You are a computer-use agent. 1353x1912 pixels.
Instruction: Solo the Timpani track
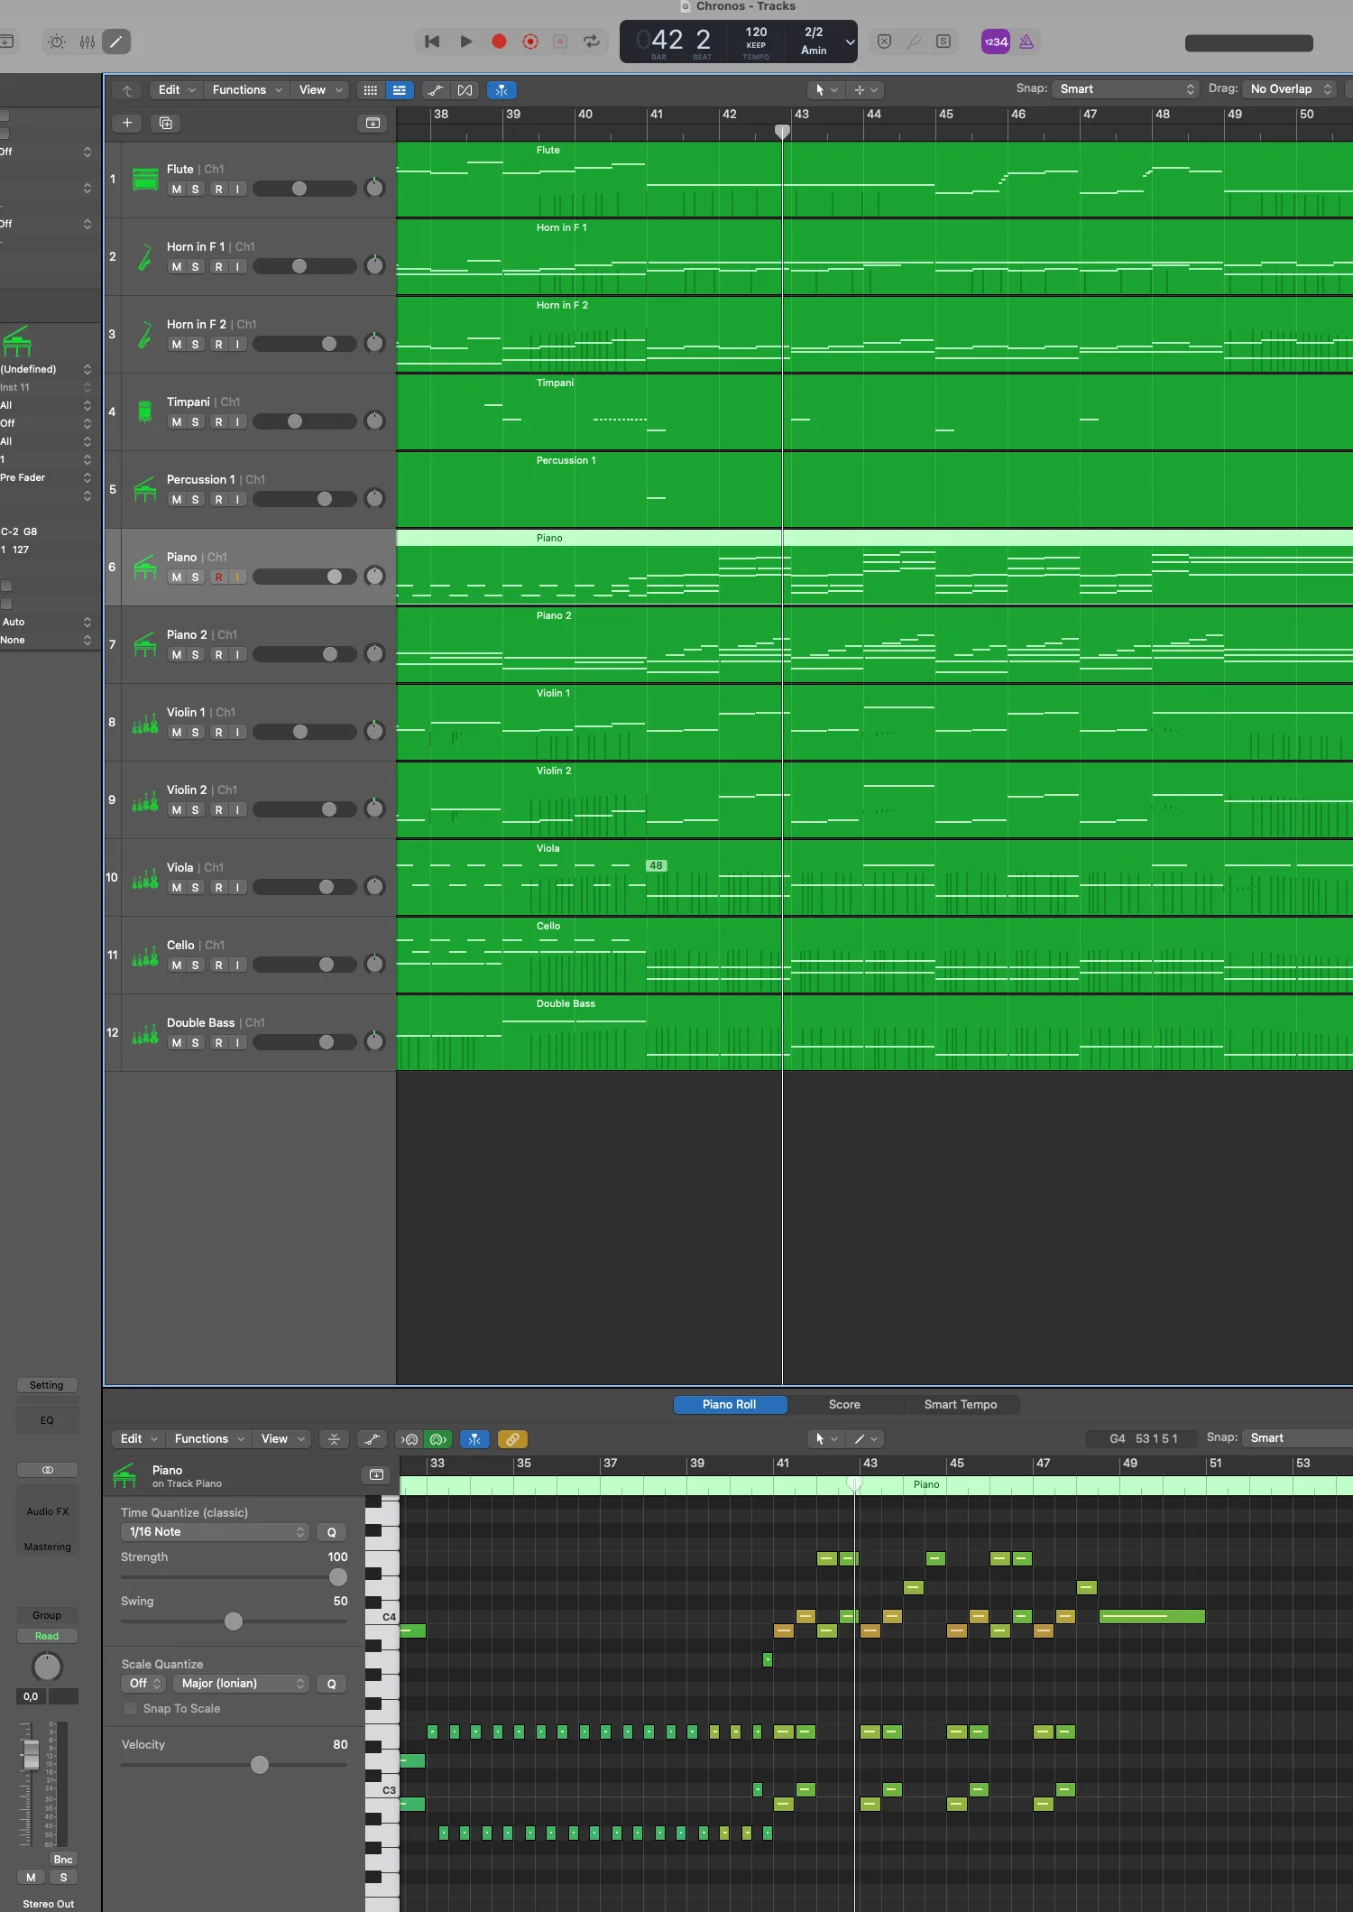click(x=196, y=422)
